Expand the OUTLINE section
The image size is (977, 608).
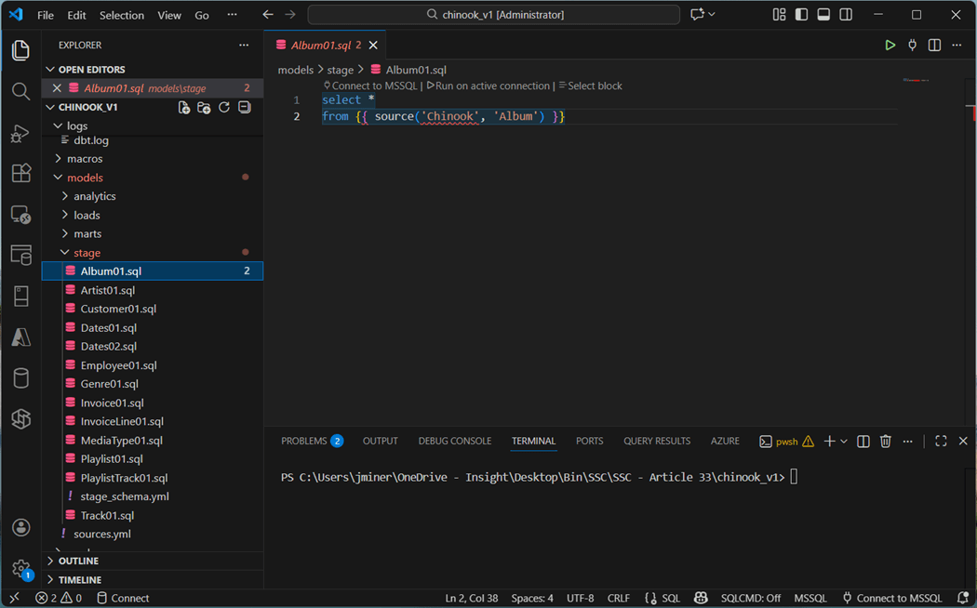pyautogui.click(x=78, y=562)
